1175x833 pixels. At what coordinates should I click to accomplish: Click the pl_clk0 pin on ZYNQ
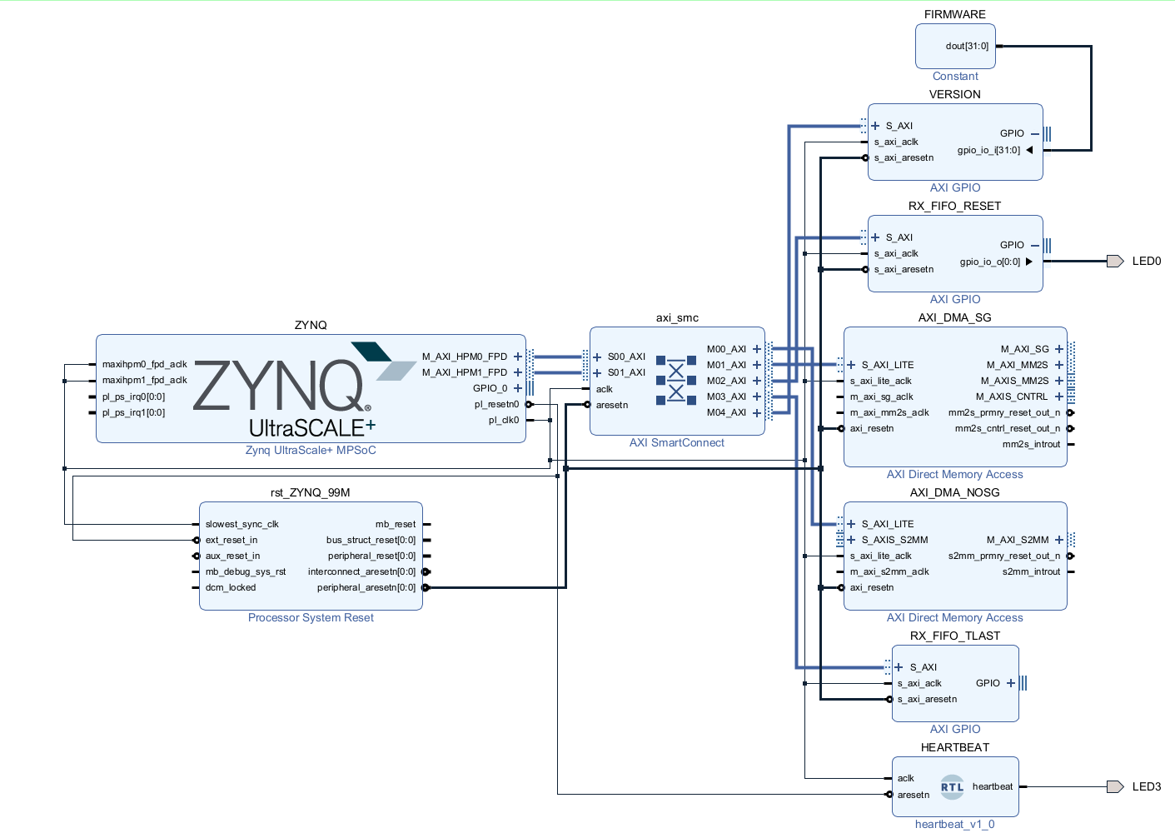pos(504,421)
